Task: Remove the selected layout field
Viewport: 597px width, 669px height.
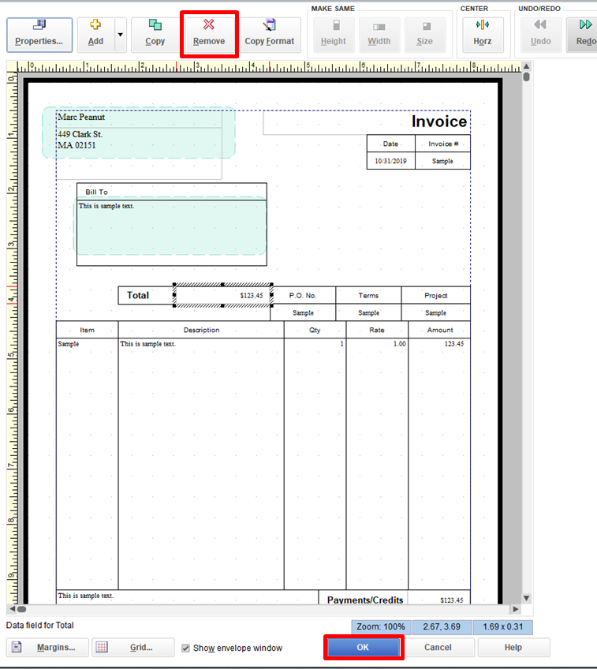Action: (x=209, y=35)
